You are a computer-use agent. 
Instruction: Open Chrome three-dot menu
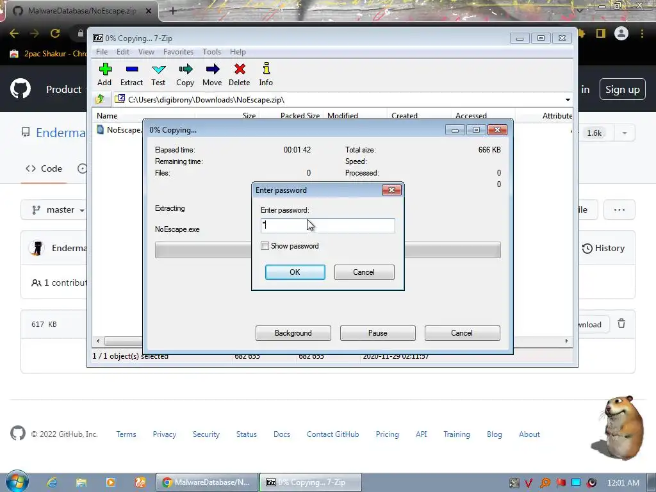(x=642, y=33)
